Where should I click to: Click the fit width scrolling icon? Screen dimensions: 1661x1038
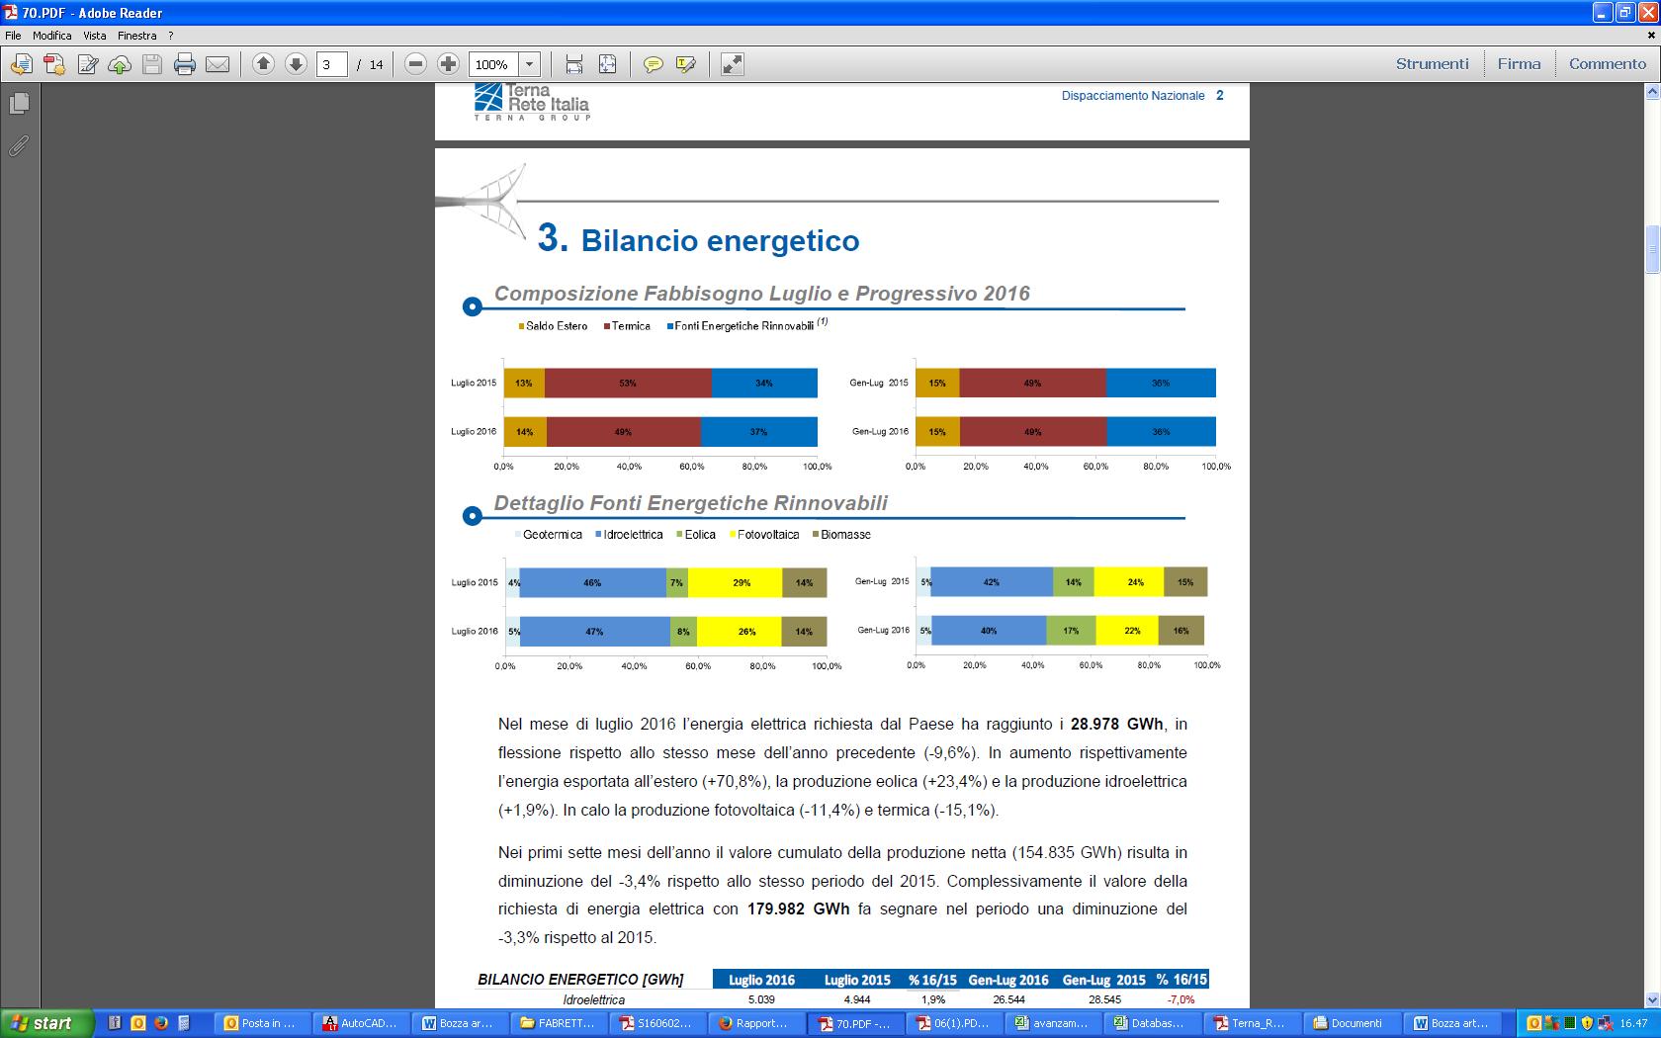(574, 64)
